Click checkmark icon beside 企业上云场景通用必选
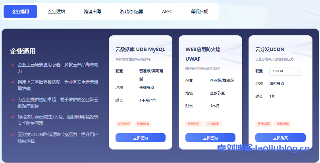 click(x=13, y=64)
